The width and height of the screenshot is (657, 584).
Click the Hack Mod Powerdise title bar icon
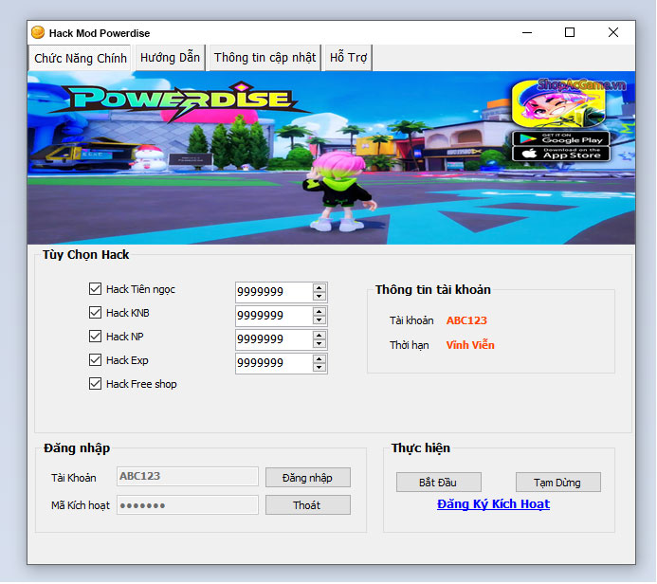coord(38,32)
